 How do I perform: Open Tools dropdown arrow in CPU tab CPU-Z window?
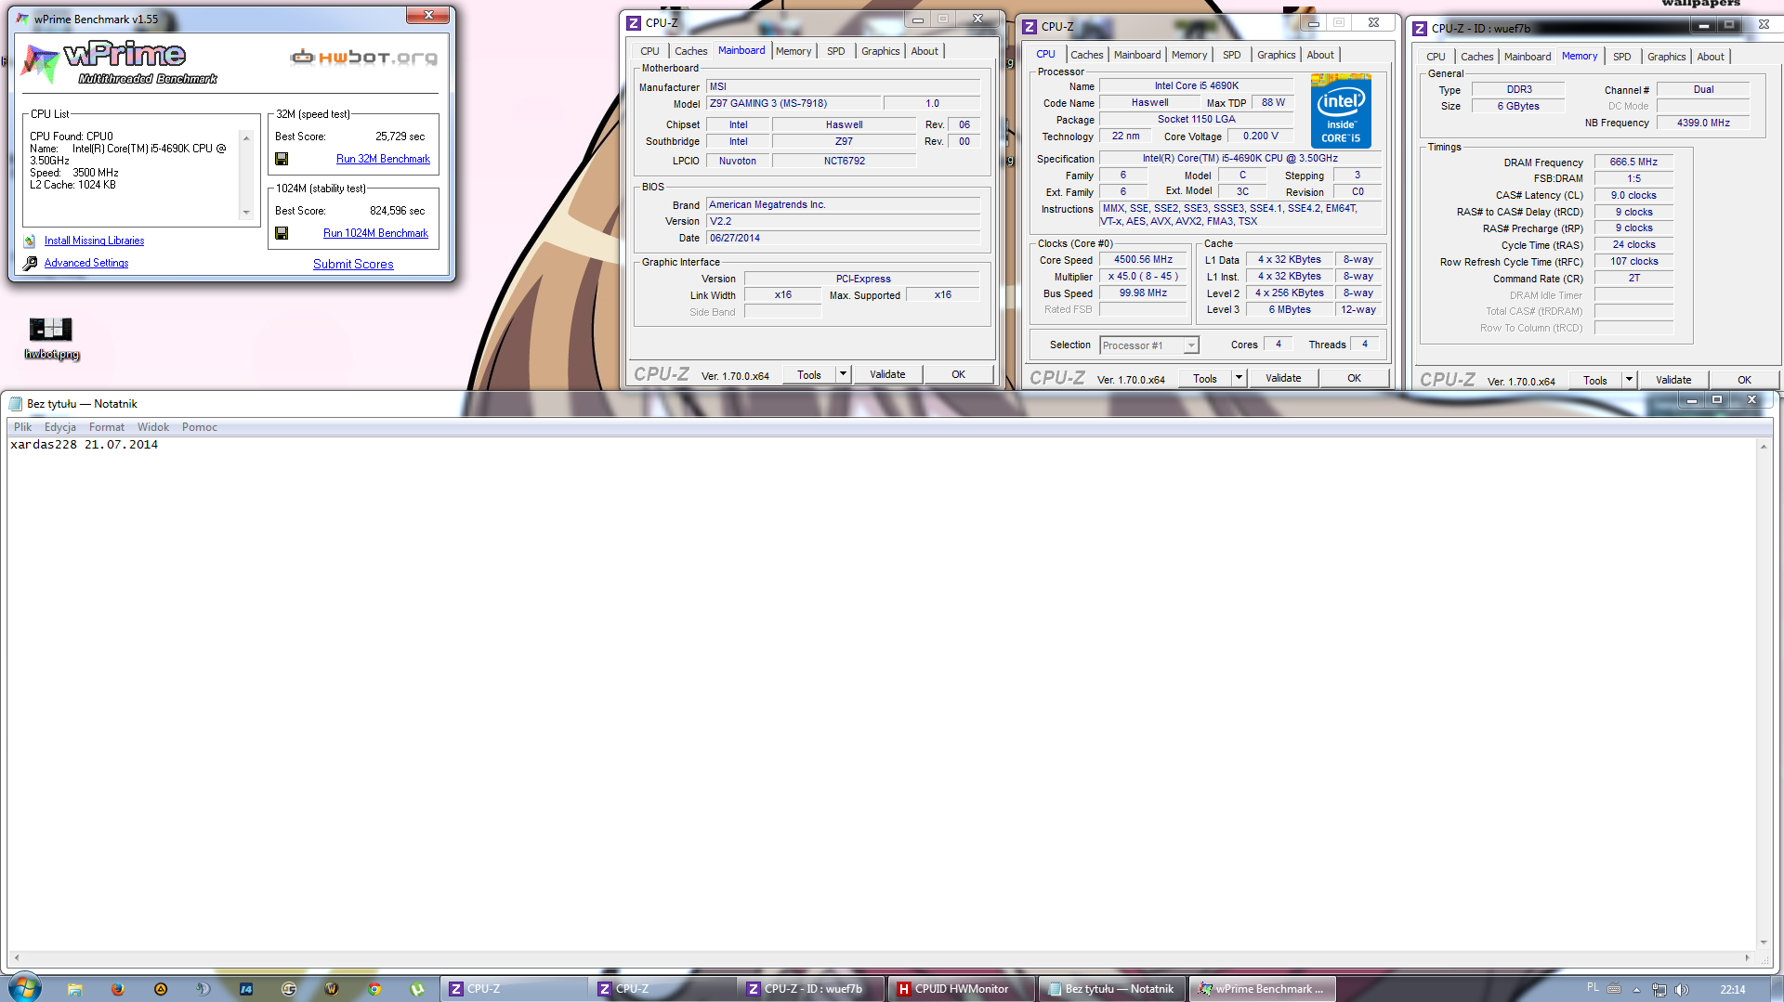coord(1239,378)
